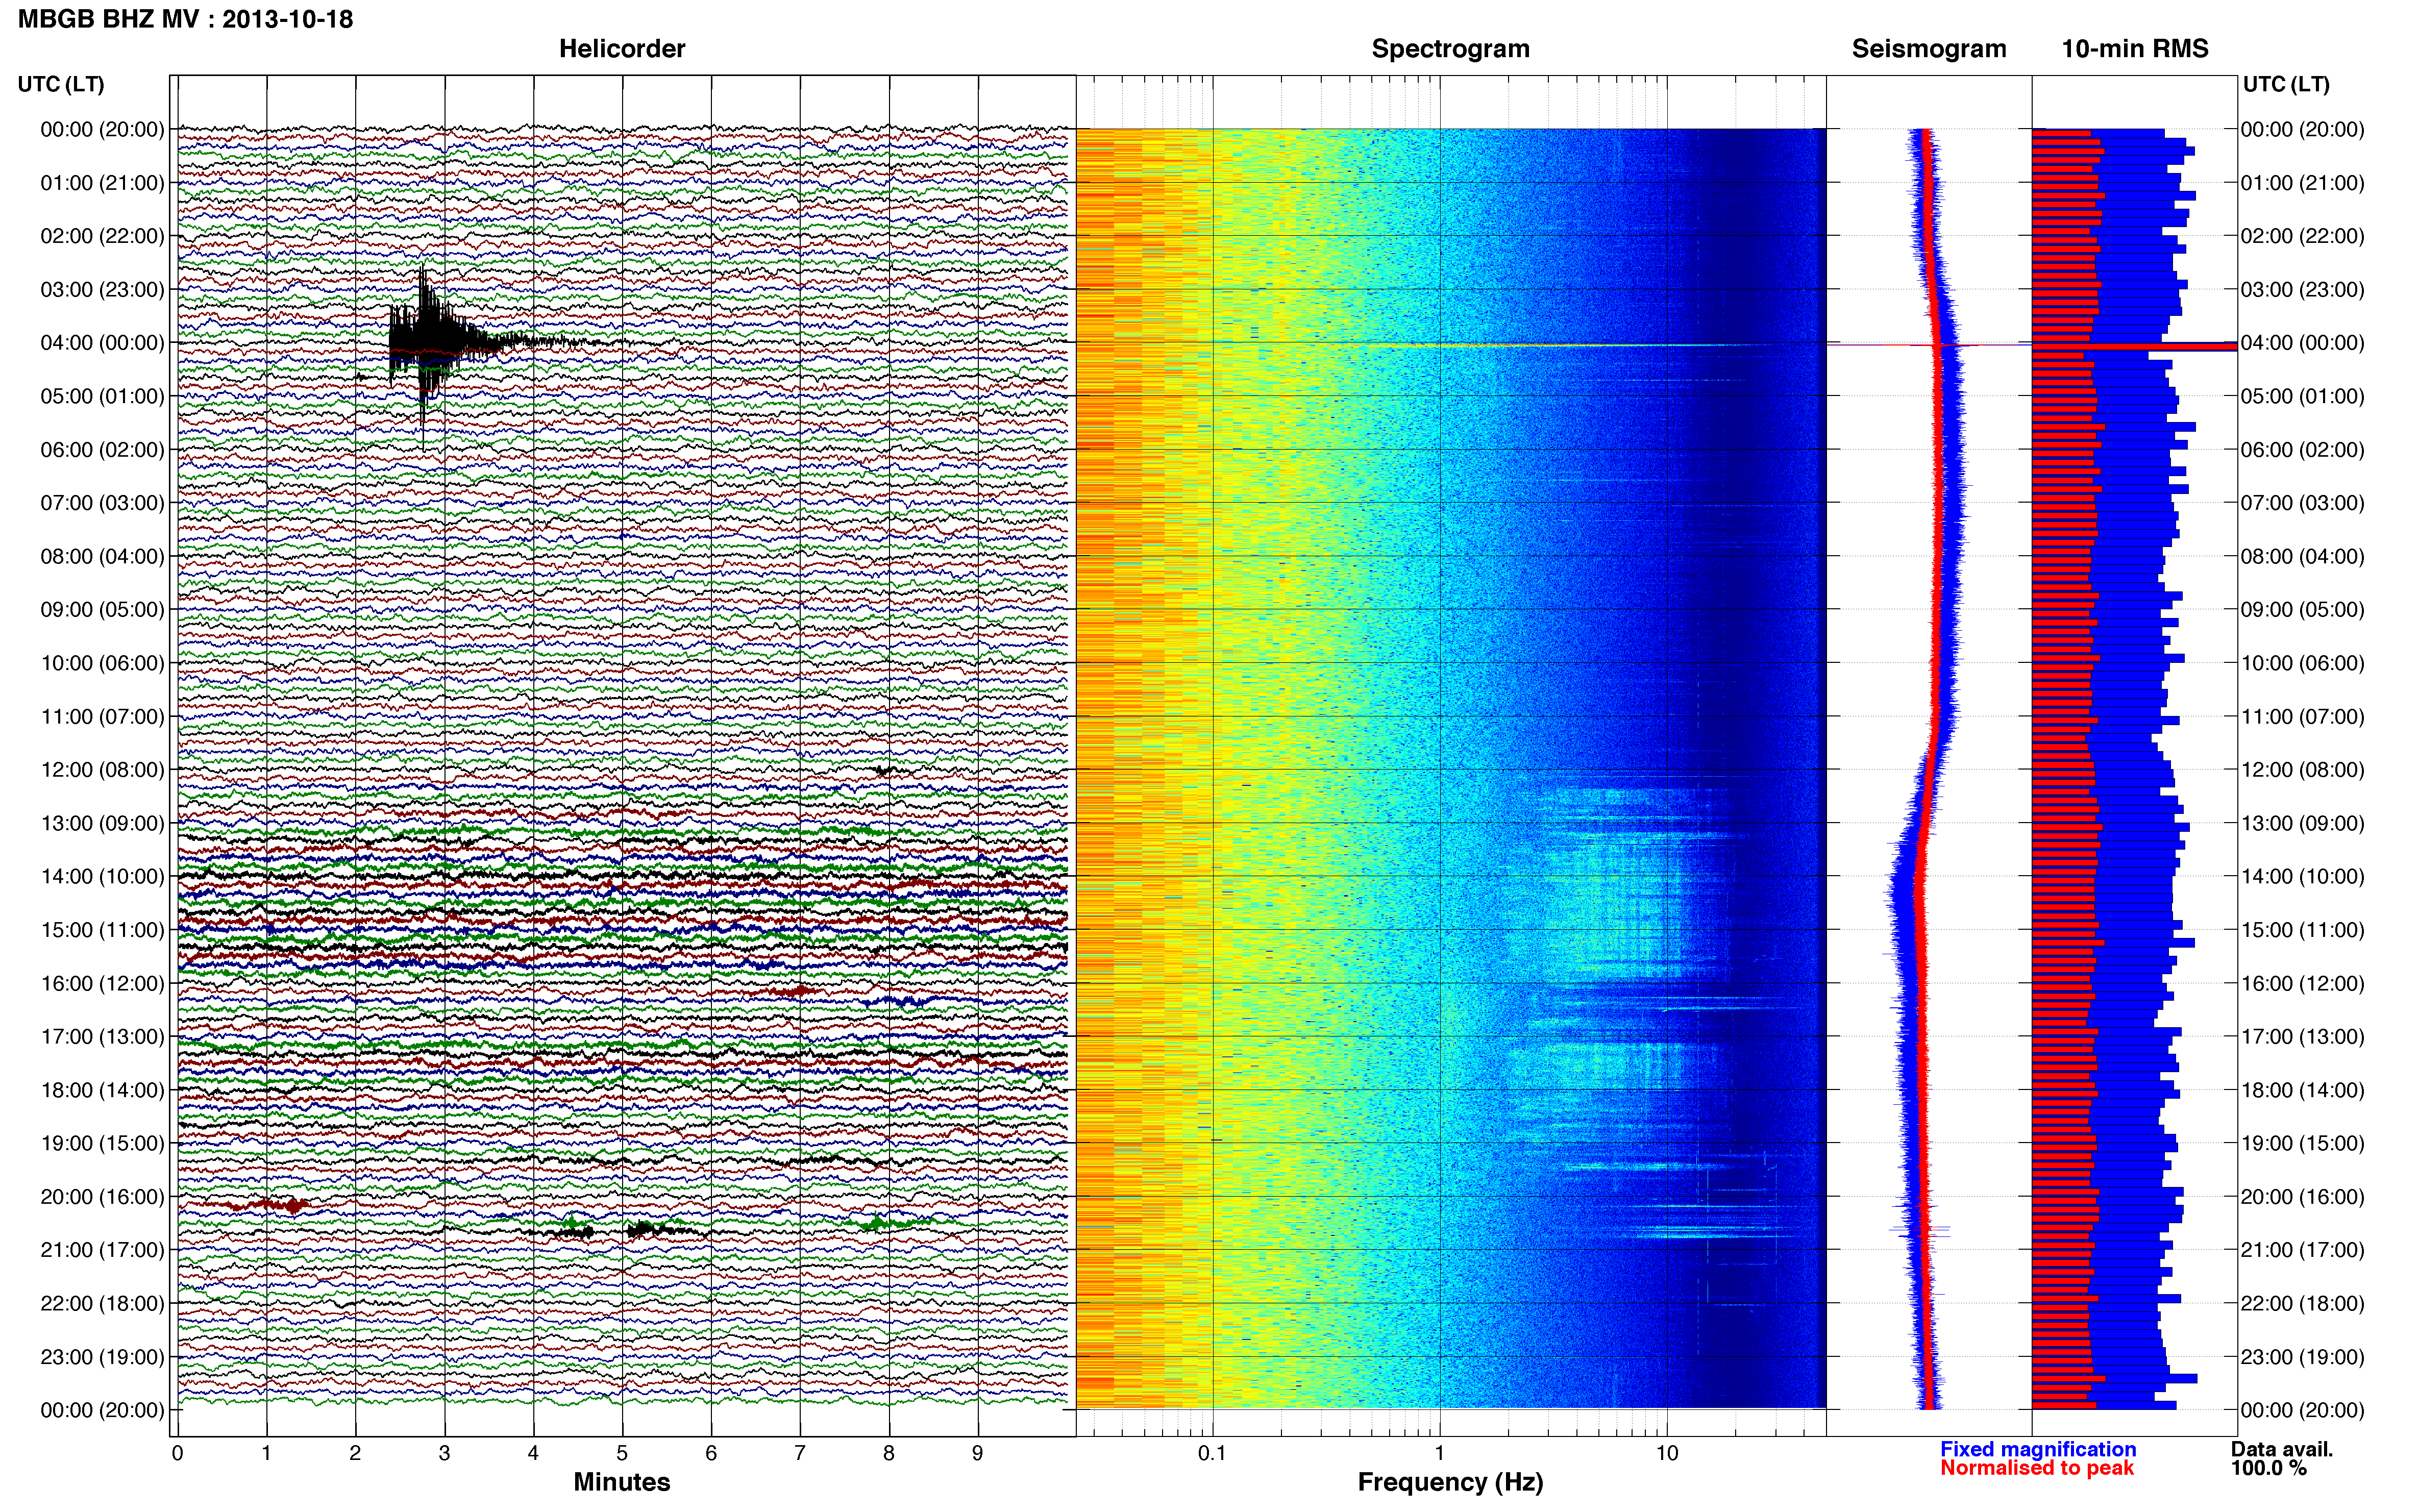
Task: Click the left 'UTC (LT)' axis label
Action: coord(61,84)
